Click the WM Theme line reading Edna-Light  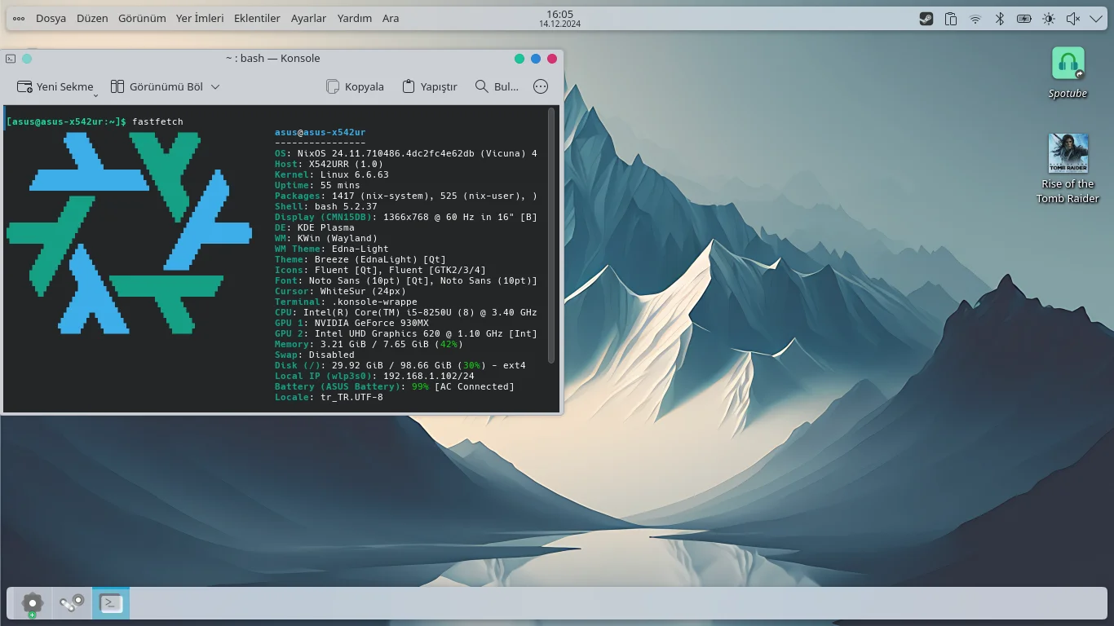point(332,249)
